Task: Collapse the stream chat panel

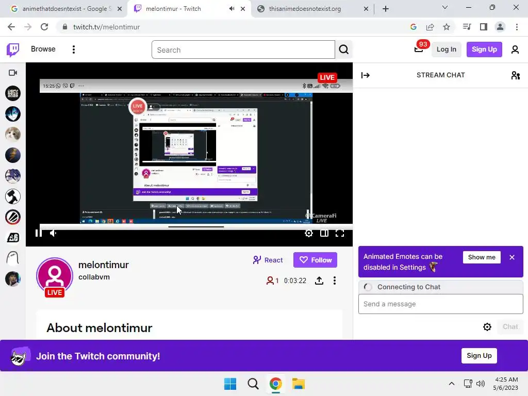Action: pos(366,75)
